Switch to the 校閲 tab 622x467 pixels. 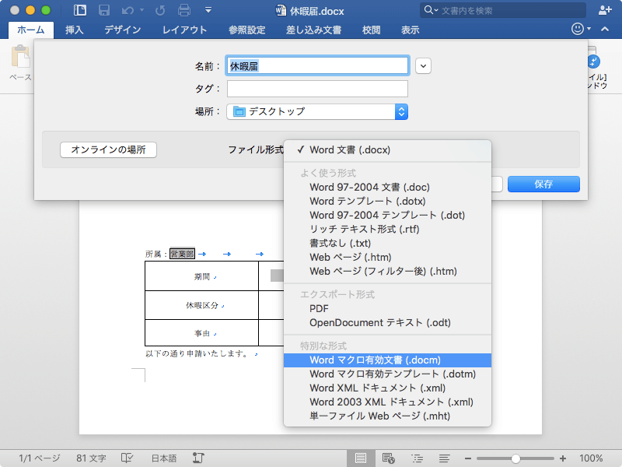coord(372,30)
